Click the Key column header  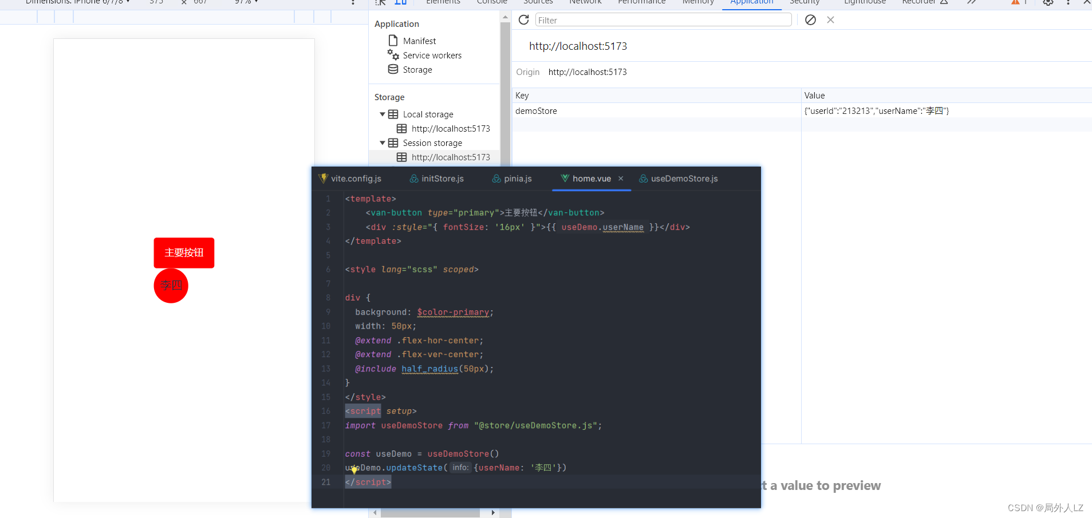(656, 96)
